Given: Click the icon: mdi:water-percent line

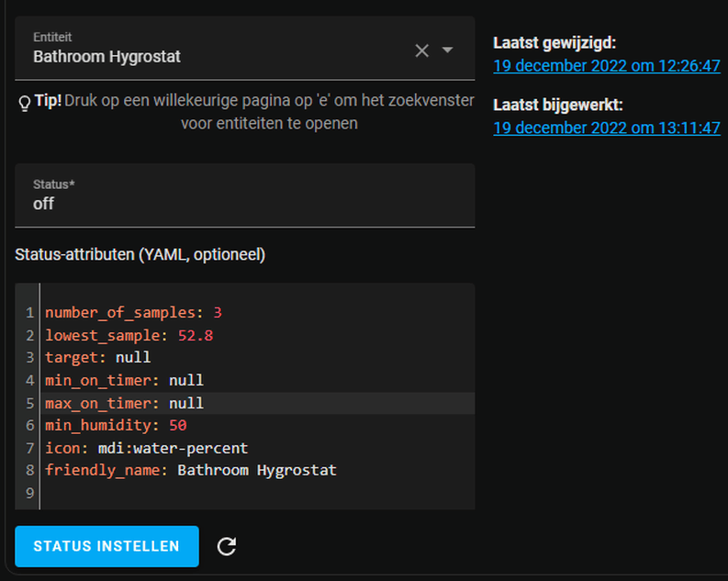Looking at the screenshot, I should [147, 448].
